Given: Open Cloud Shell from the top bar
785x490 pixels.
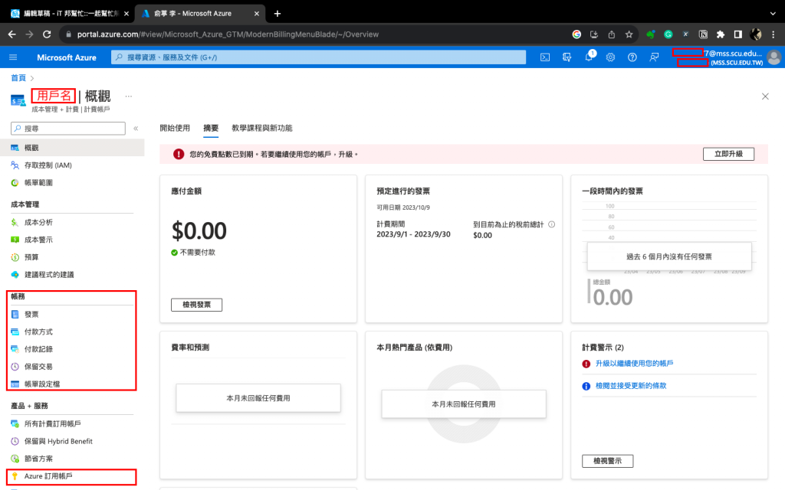Looking at the screenshot, I should click(x=545, y=57).
